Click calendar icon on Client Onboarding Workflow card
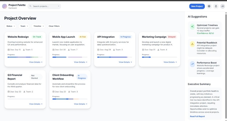 [54, 92]
